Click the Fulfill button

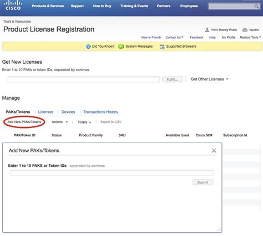tap(173, 79)
